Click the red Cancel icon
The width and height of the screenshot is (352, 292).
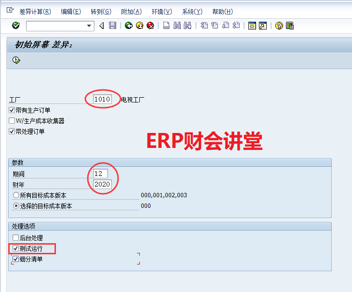point(150,26)
